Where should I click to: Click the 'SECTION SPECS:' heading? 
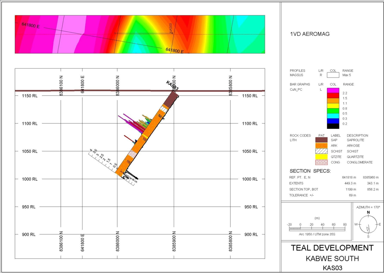pos(310,171)
